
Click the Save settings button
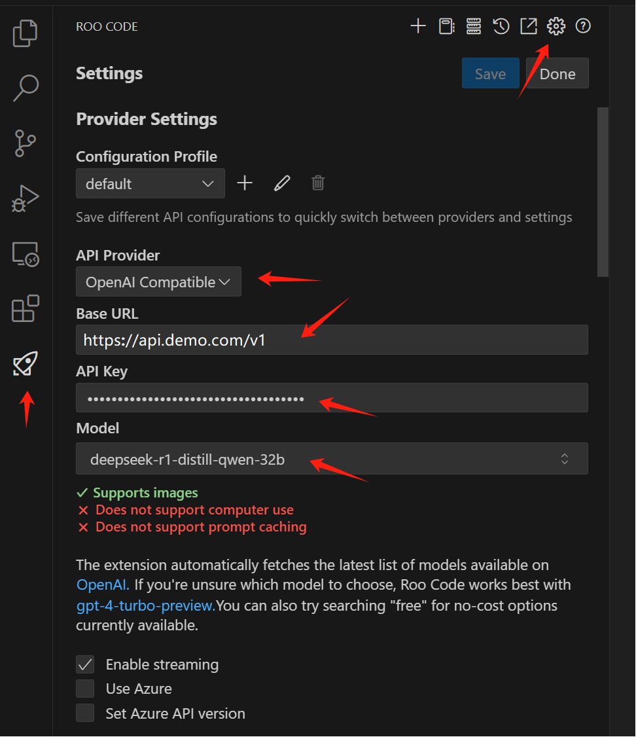click(x=490, y=73)
